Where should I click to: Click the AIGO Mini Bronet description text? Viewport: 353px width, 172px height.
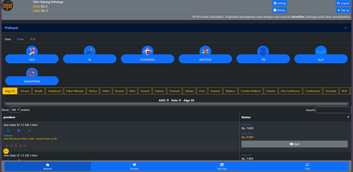(30, 139)
